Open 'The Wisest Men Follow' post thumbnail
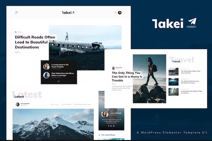Viewport: 212px width, 141px height. coord(174,72)
